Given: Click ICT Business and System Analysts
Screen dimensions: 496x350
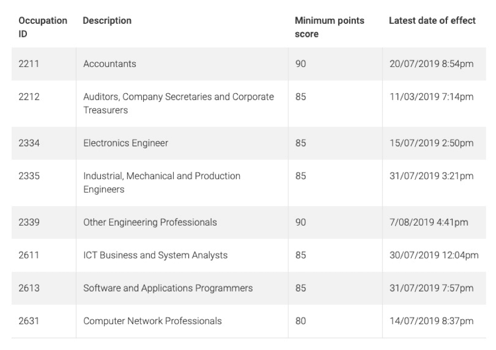Looking at the screenshot, I should (155, 255).
